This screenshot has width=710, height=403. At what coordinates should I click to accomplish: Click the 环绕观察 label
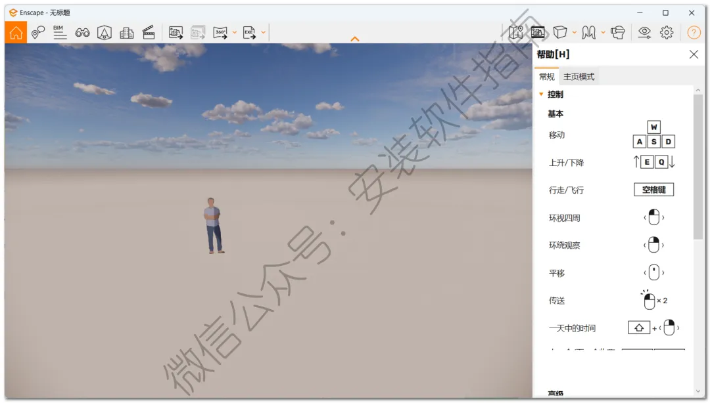(564, 245)
